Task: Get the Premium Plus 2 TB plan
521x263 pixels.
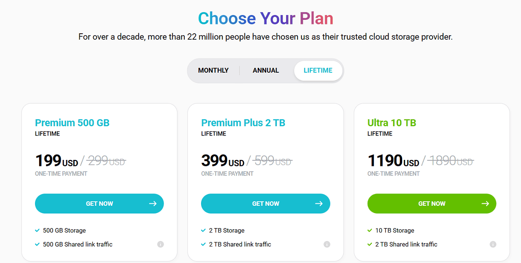Action: 265,204
